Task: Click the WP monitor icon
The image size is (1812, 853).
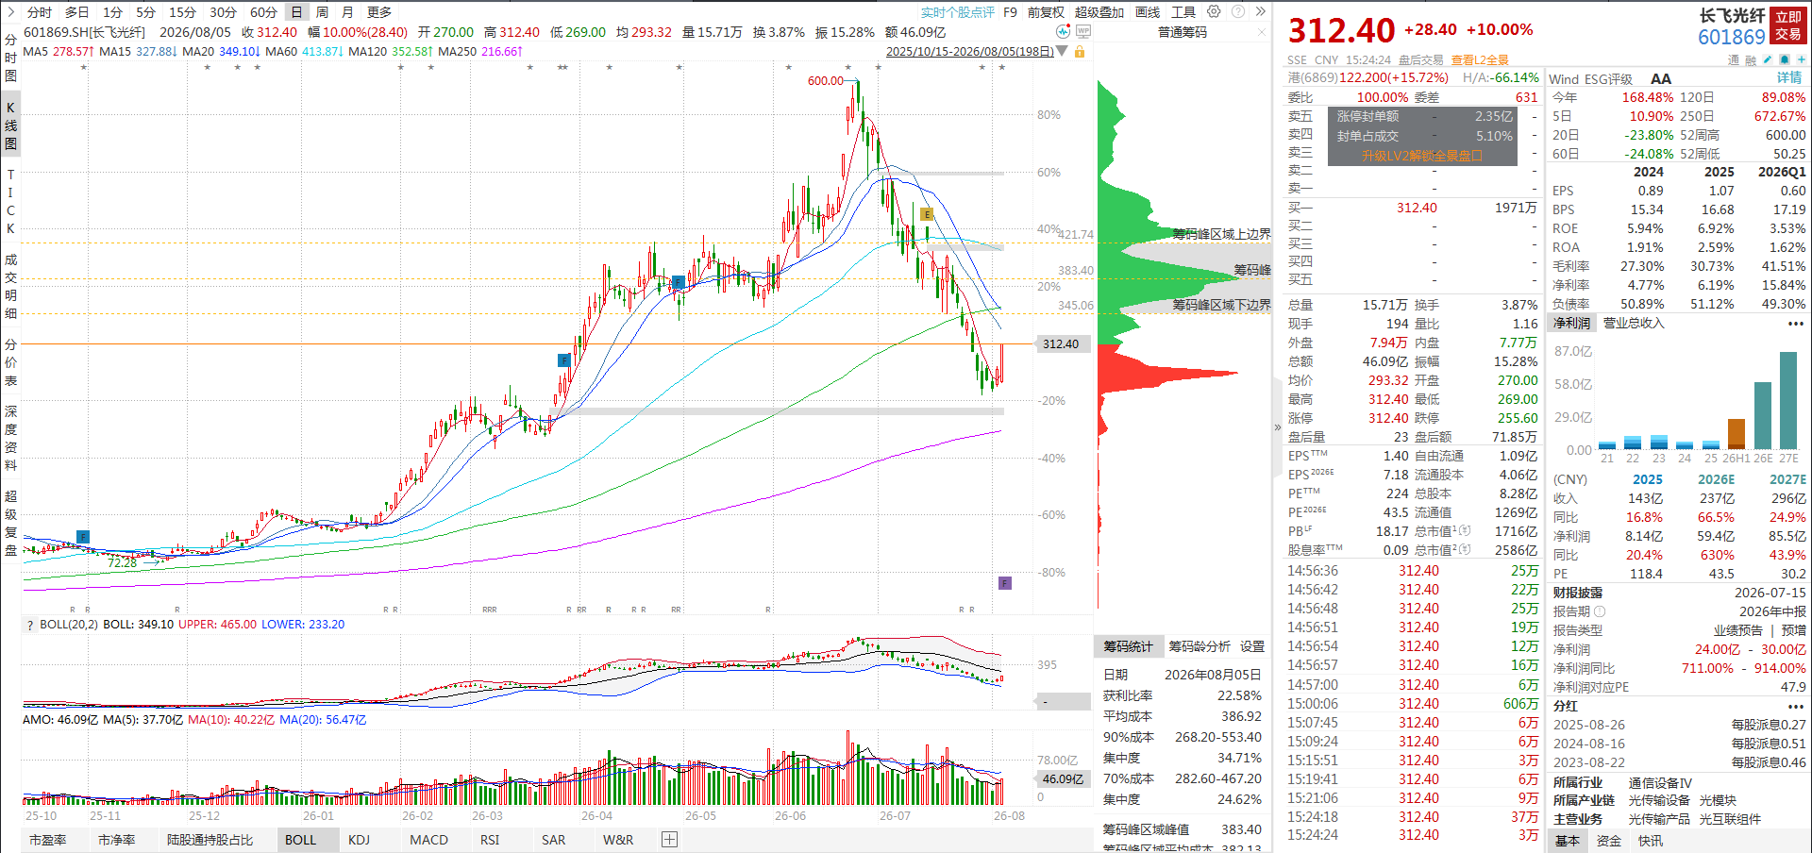Action: click(x=1083, y=31)
